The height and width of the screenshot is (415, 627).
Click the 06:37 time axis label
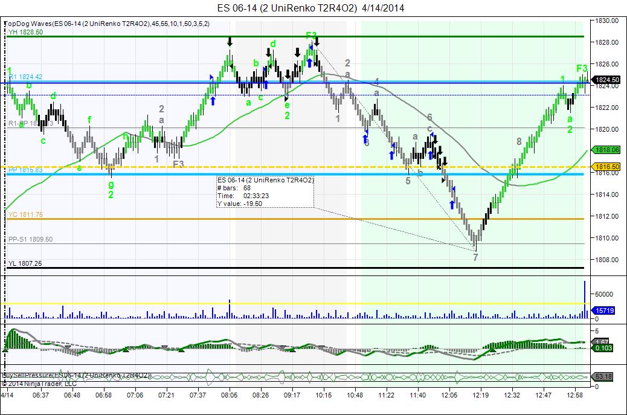pos(40,395)
